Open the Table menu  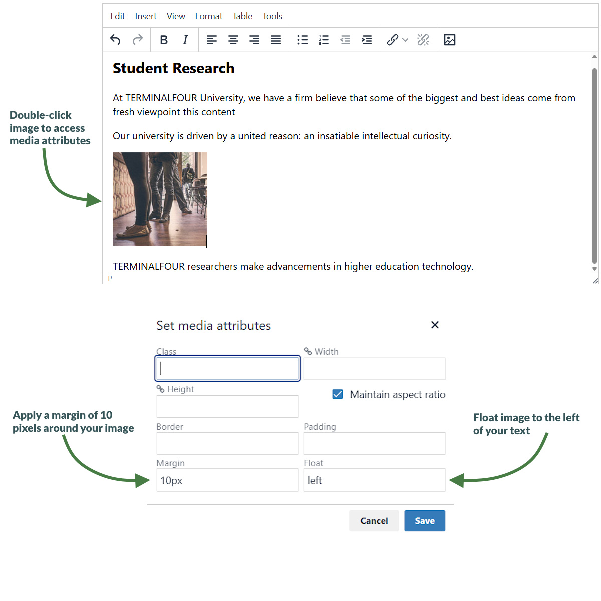(242, 16)
